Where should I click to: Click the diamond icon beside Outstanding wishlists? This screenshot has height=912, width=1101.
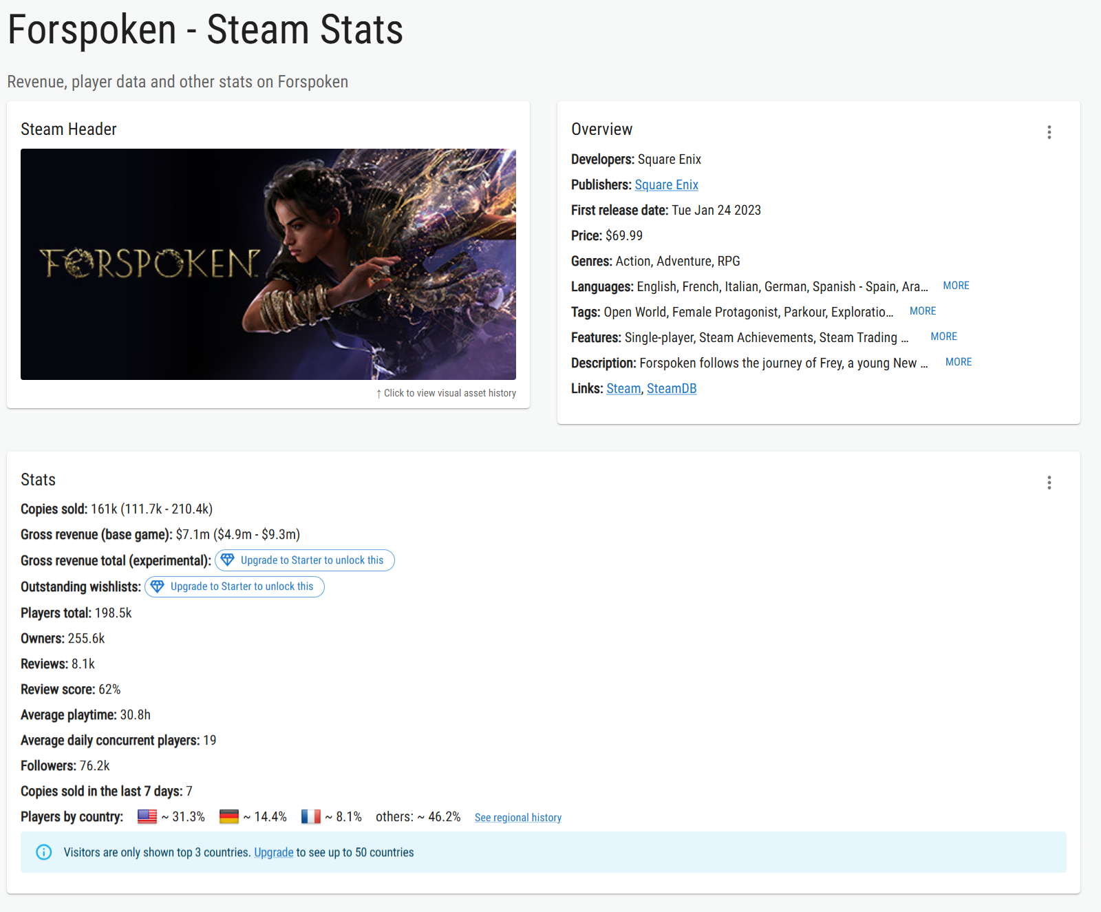[x=158, y=586]
